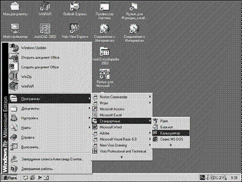Expand the Игры games submenu
This screenshot has height=182, width=242.
[121, 103]
